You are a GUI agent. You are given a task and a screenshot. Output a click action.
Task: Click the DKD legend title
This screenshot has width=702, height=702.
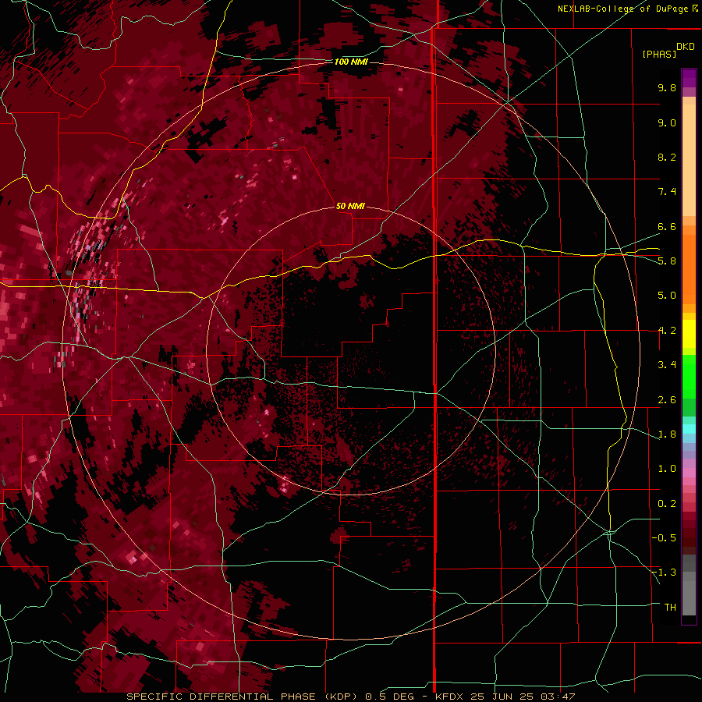[x=685, y=47]
